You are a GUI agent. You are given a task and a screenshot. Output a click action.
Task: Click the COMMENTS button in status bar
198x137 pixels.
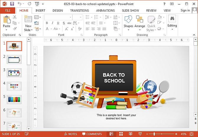(x=92, y=134)
